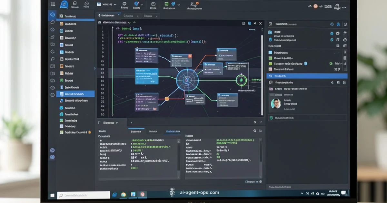This screenshot has width=387, height=203.
Task: Open the highlighted entry in the left sidebar
Action: 76,94
